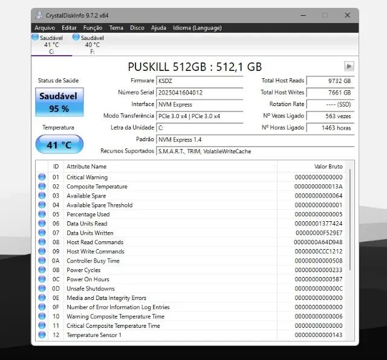This screenshot has width=387, height=360.
Task: Click status orb for Composite Temperature row
Action: 42,186
